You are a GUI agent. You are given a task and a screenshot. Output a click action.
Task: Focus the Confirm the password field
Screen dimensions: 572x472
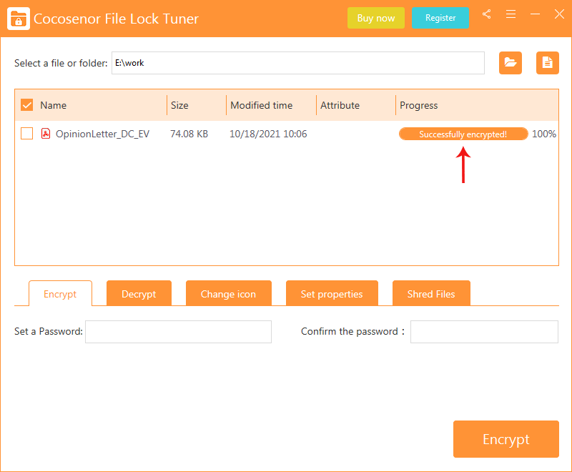click(484, 332)
